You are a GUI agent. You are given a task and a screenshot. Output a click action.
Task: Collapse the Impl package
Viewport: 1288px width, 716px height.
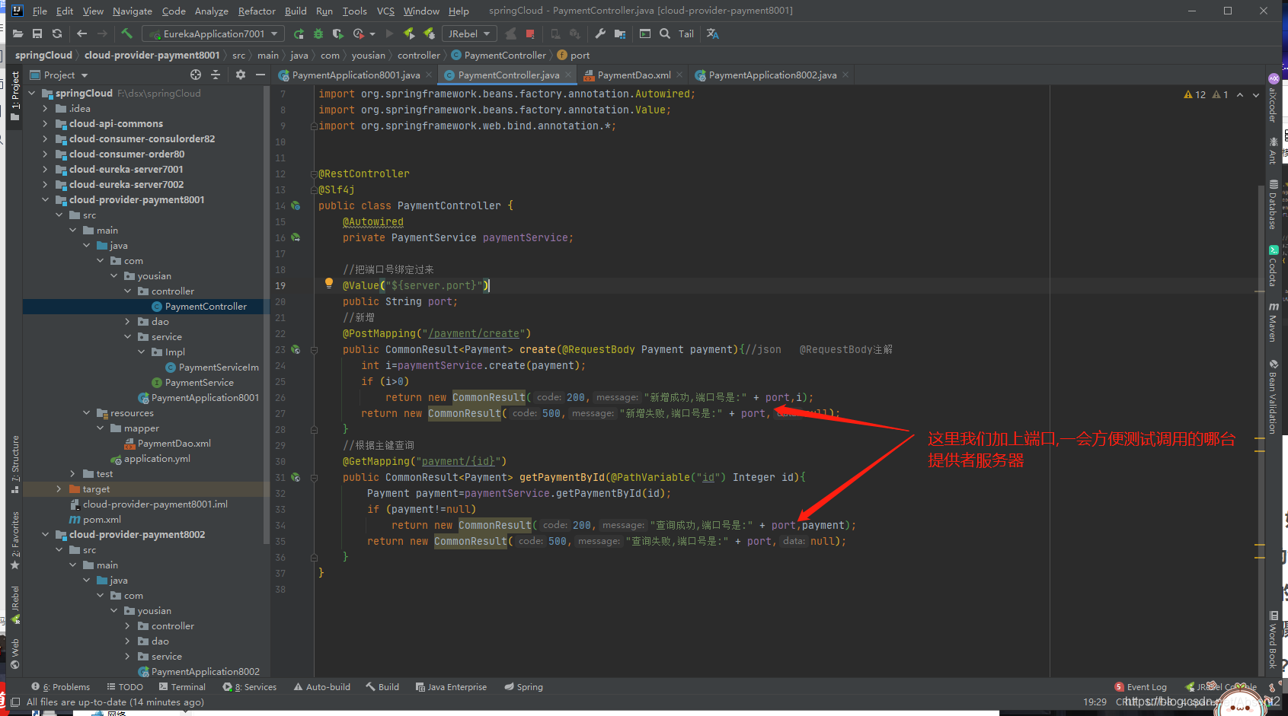pyautogui.click(x=141, y=352)
